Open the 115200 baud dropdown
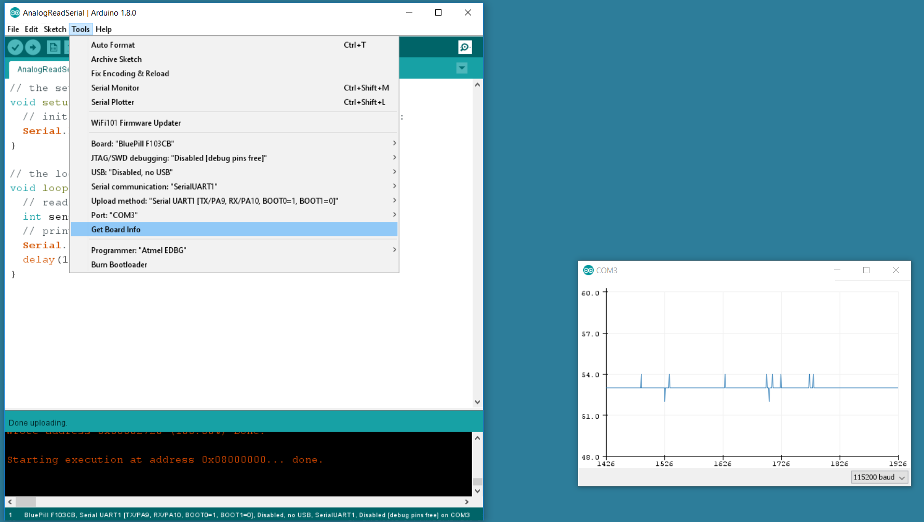The height and width of the screenshot is (522, 924). coord(879,477)
